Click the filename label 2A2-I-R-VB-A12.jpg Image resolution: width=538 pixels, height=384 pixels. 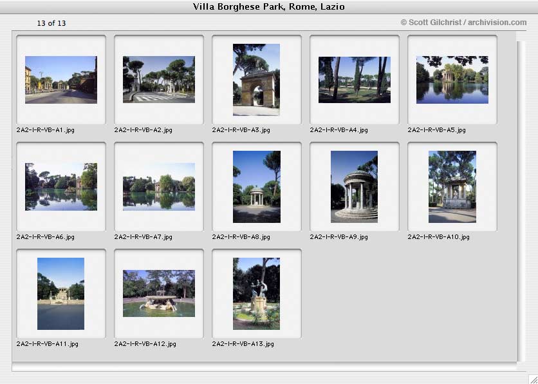coord(145,344)
